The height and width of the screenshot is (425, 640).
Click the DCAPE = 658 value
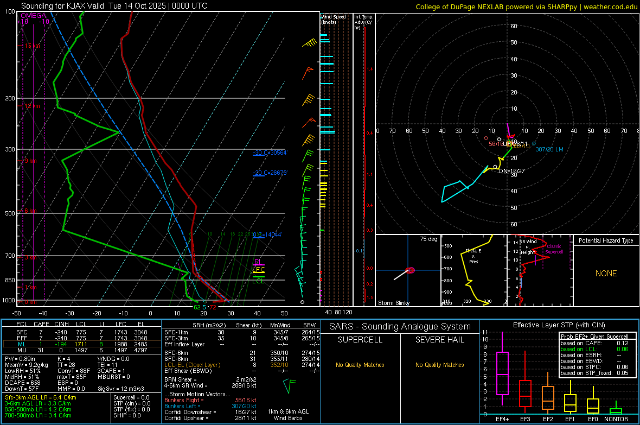[22, 383]
